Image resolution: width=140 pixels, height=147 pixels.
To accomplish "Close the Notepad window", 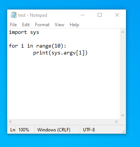I will (117, 15).
